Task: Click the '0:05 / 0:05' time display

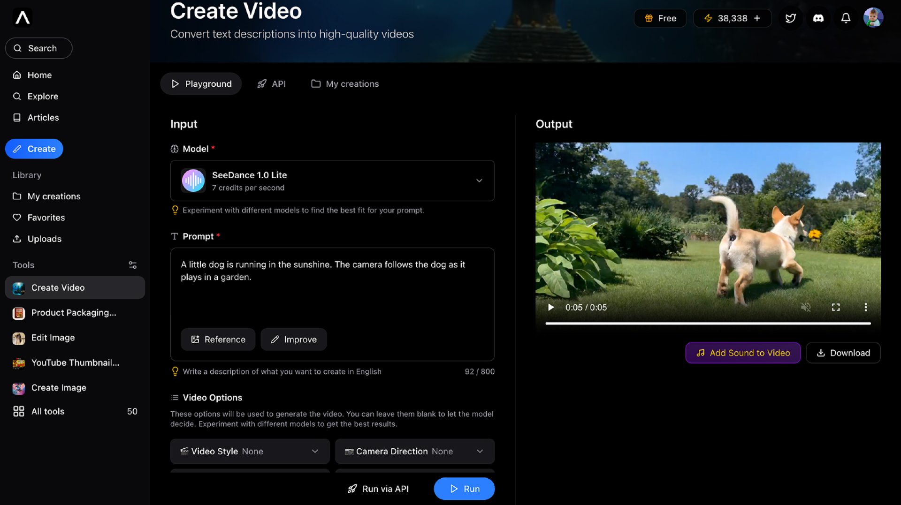Action: point(586,307)
